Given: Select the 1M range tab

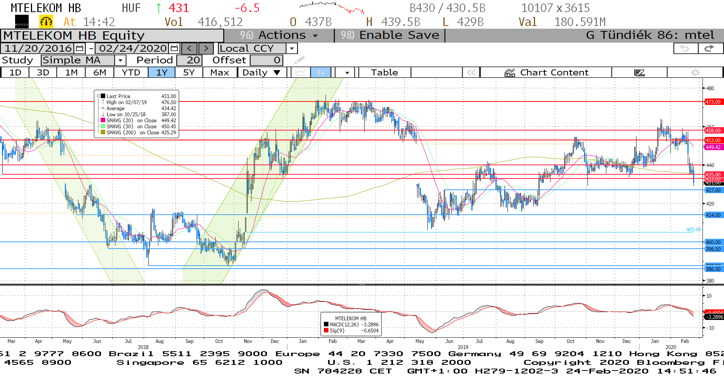Looking at the screenshot, I should point(71,72).
